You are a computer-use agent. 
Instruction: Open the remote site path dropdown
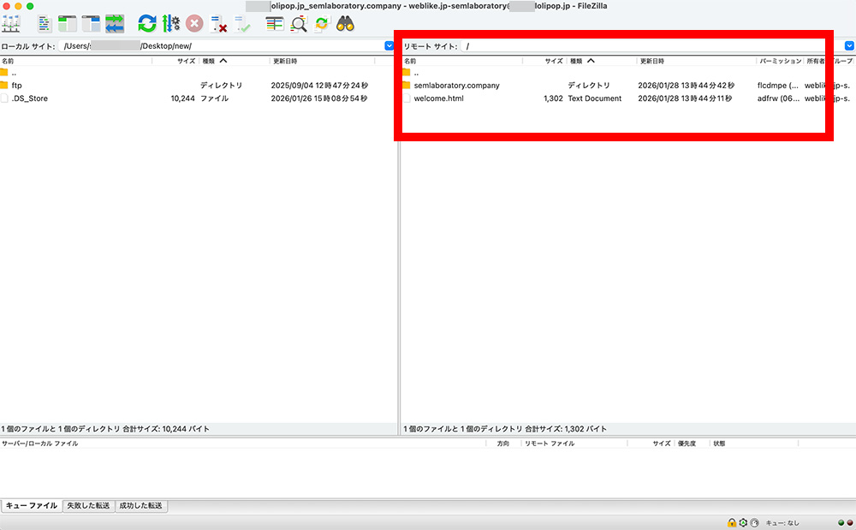(x=848, y=45)
